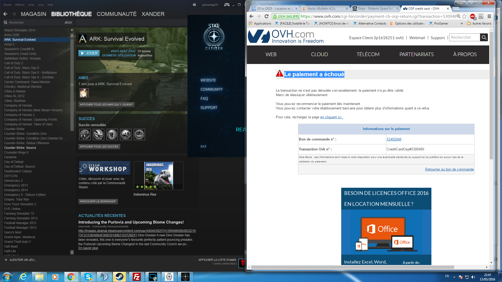Click JOUER button for ARK
Image resolution: width=502 pixels, height=282 pixels.
[x=89, y=53]
